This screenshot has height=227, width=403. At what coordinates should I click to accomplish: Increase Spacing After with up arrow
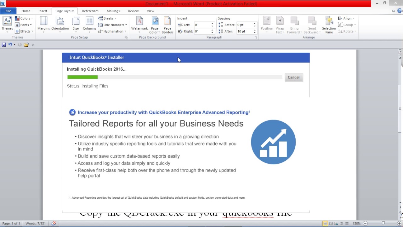(x=255, y=30)
